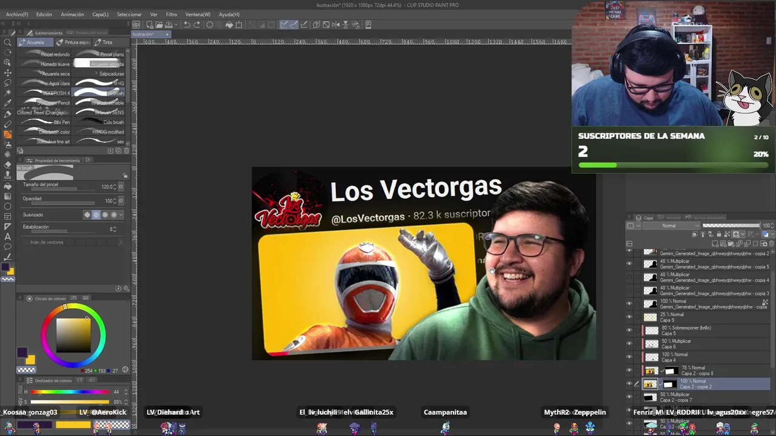Image resolution: width=776 pixels, height=436 pixels.
Task: Hide the Capa 4 layer
Action: pyautogui.click(x=629, y=357)
